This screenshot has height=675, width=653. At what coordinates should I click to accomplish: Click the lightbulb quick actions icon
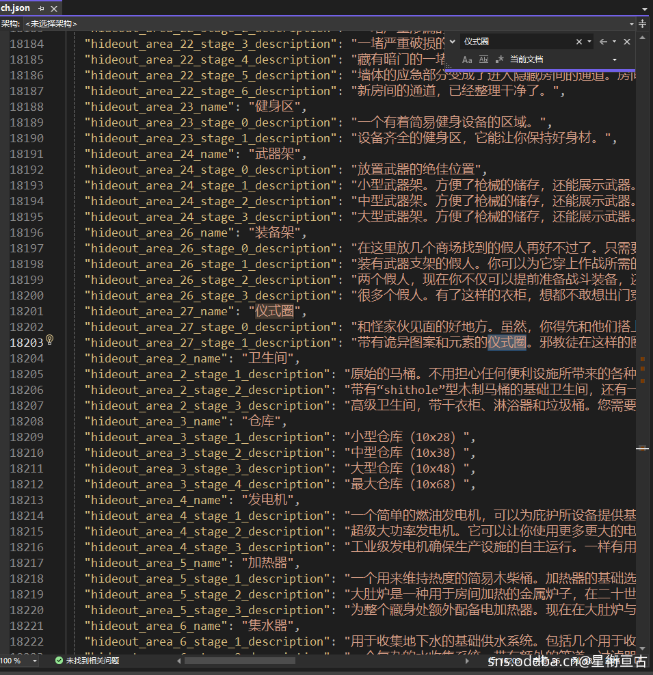(49, 340)
